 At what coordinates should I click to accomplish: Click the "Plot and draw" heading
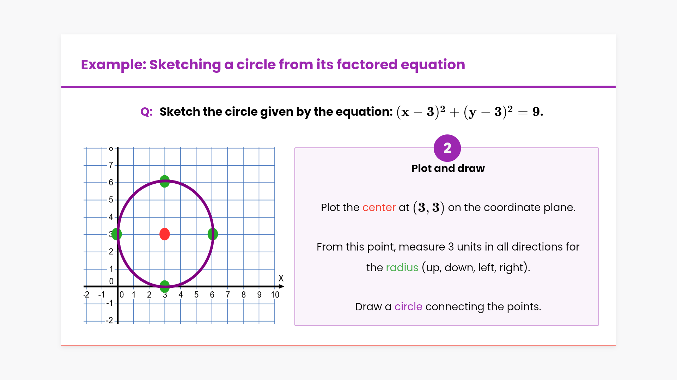click(x=448, y=169)
